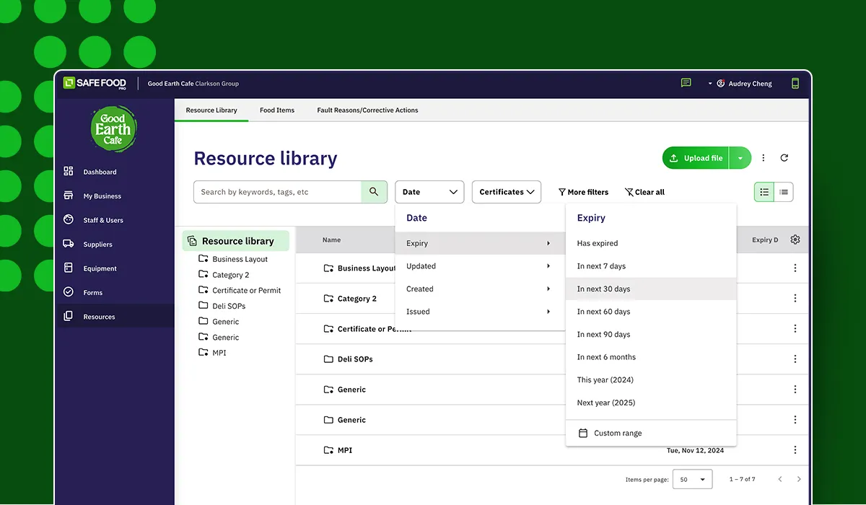
Task: Switch to compact list view
Action: pos(784,192)
